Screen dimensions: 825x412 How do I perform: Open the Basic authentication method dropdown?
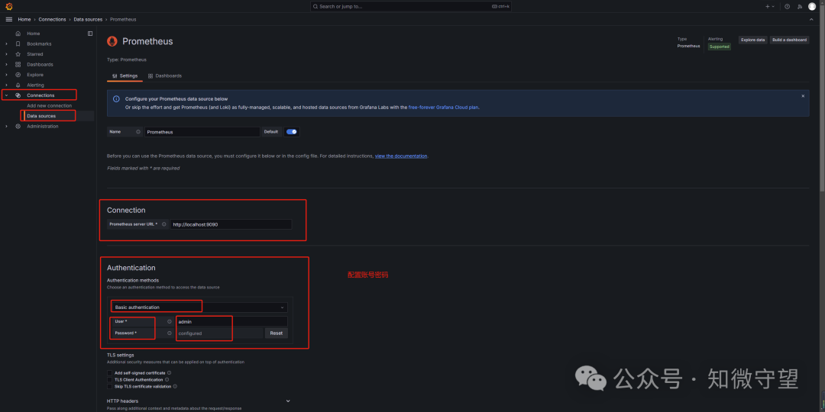pyautogui.click(x=199, y=307)
